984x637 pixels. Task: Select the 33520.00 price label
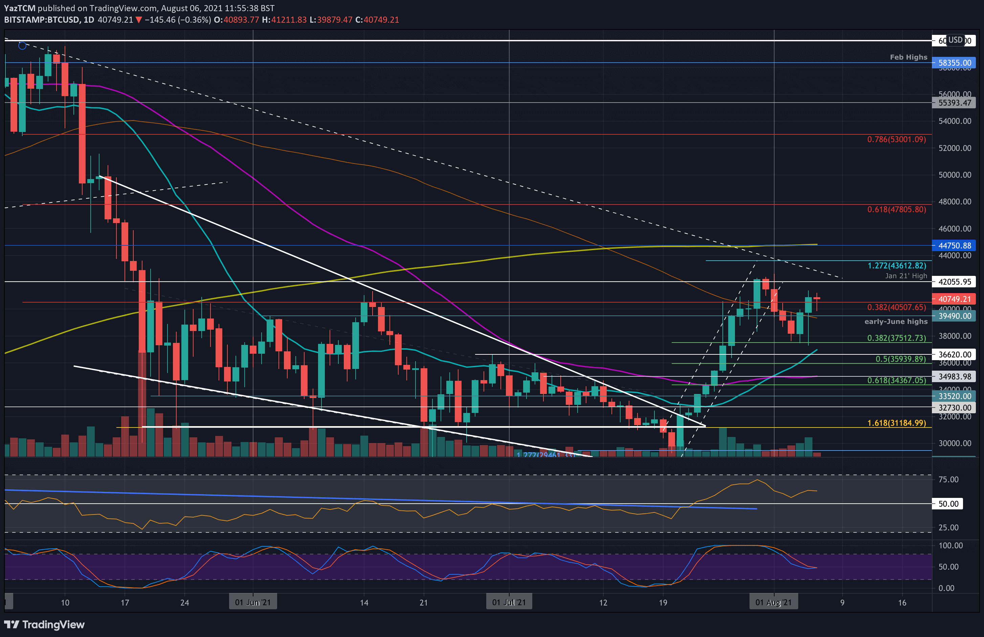click(x=954, y=396)
